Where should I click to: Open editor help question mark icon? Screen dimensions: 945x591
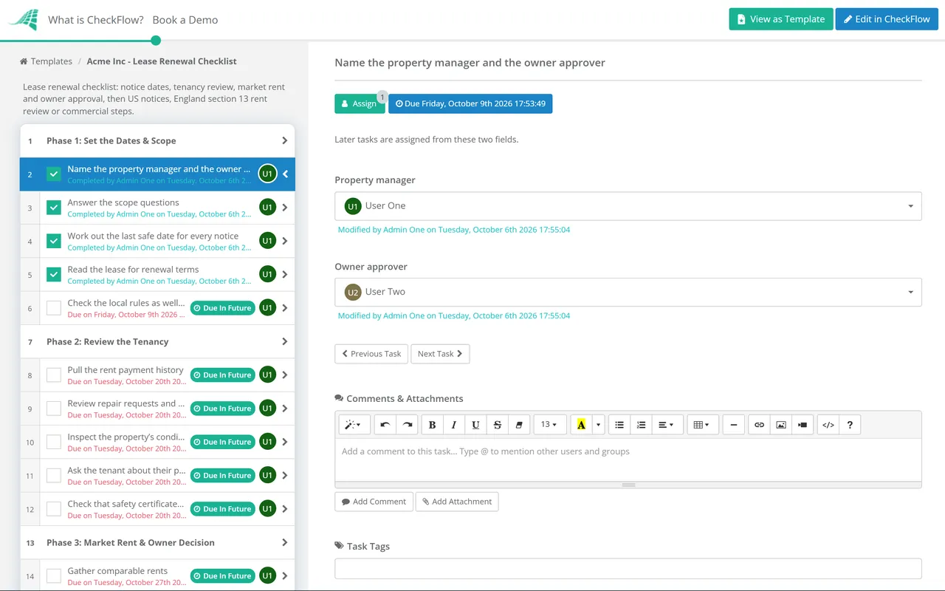tap(850, 425)
